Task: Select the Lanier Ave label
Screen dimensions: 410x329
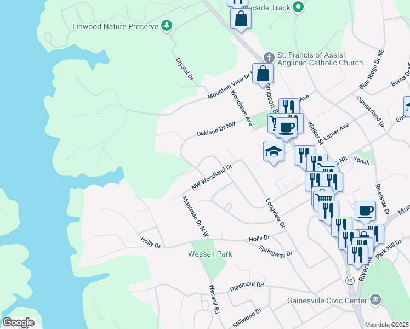Action: coord(336,132)
